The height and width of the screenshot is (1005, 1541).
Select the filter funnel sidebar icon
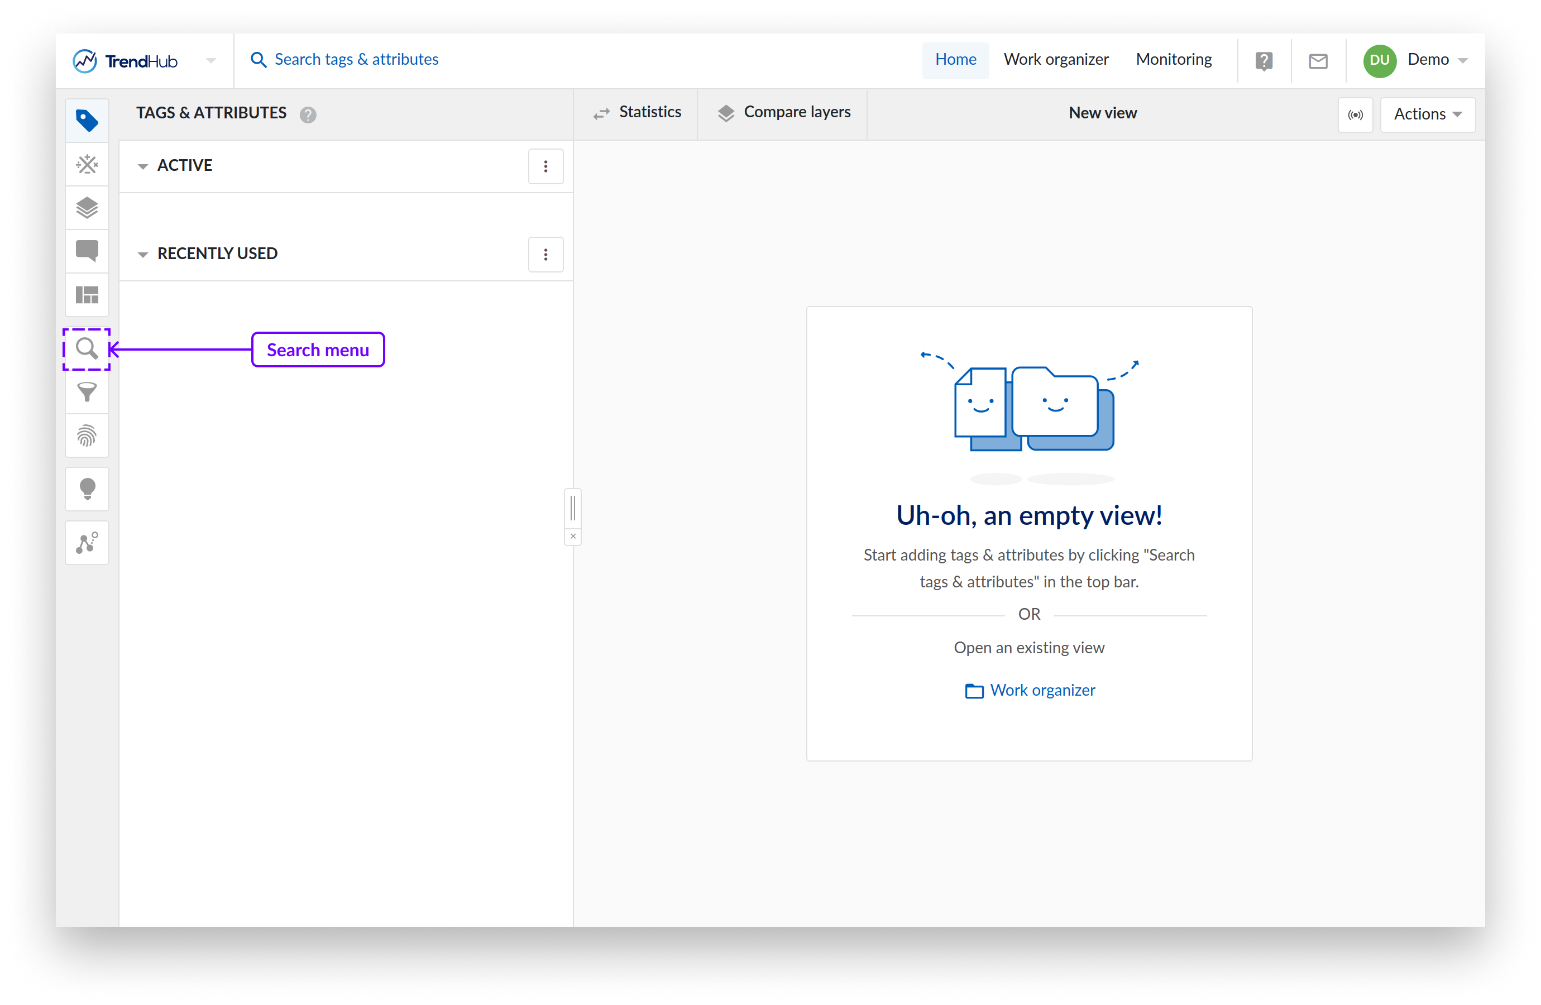[87, 392]
